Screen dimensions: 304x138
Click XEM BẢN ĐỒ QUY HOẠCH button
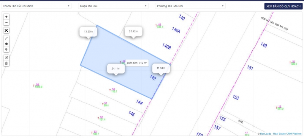click(283, 6)
